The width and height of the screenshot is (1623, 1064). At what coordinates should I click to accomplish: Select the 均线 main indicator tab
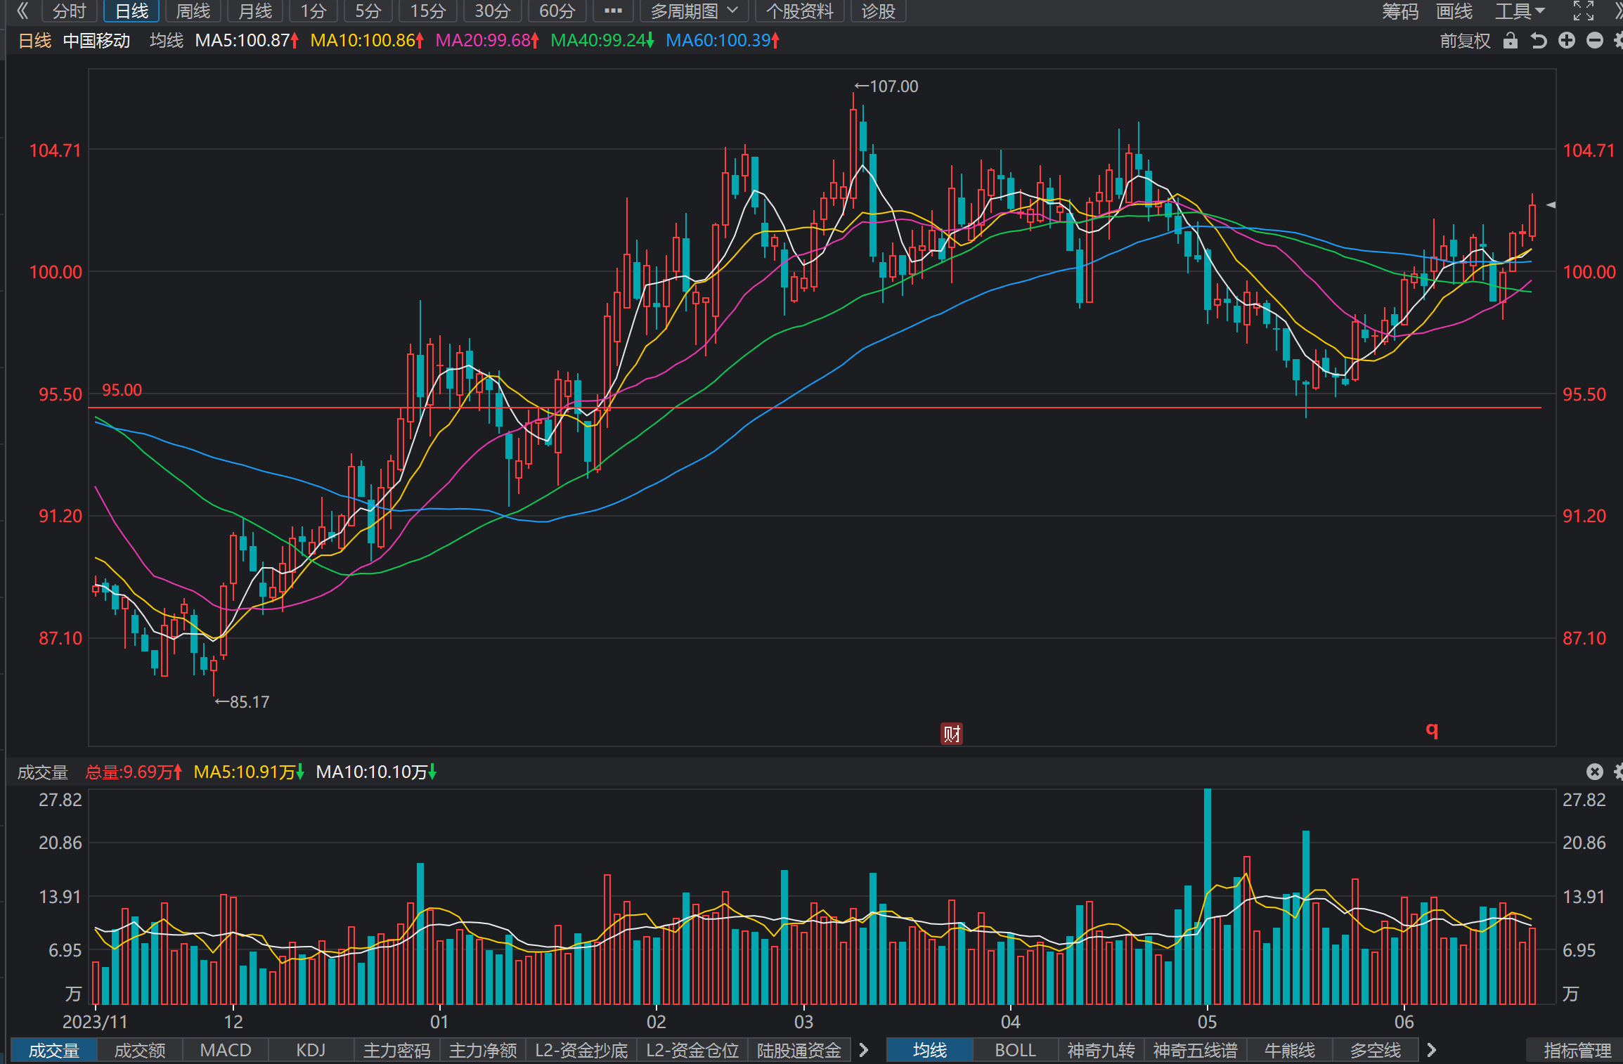(x=930, y=1051)
